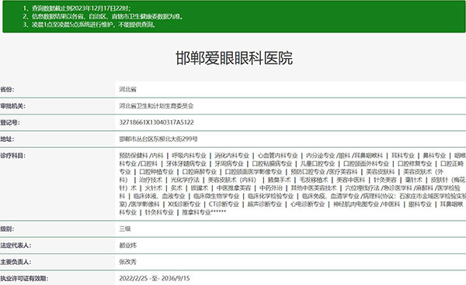Click the 诊疗科目 label
This screenshot has height=285, width=466.
[12, 156]
